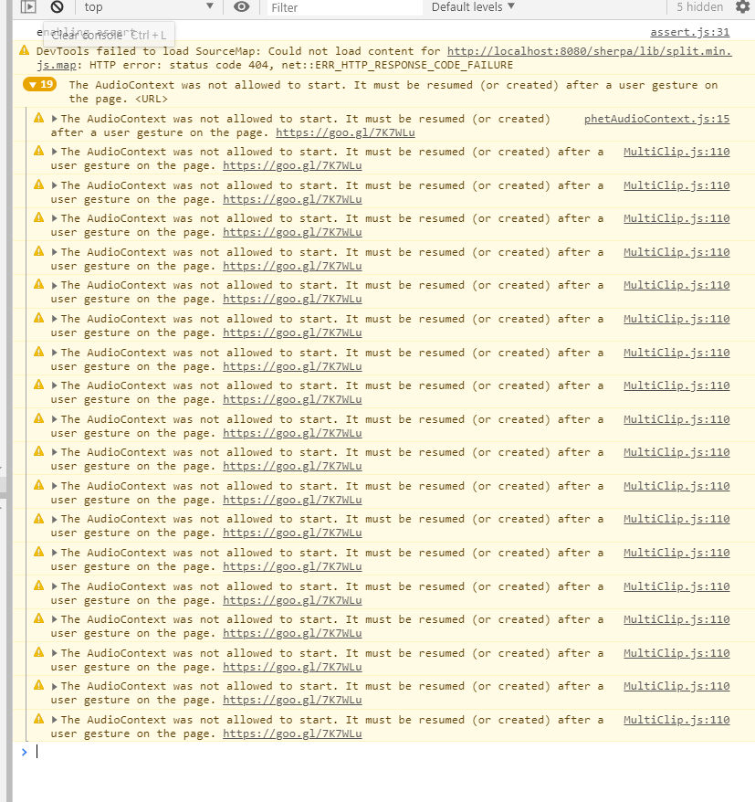Viewport: 755px width, 802px height.
Task: Expand the last MultiClip warning's disclosure triangle
Action: pos(52,719)
